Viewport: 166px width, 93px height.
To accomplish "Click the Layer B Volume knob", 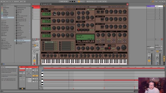I will (54, 21).
